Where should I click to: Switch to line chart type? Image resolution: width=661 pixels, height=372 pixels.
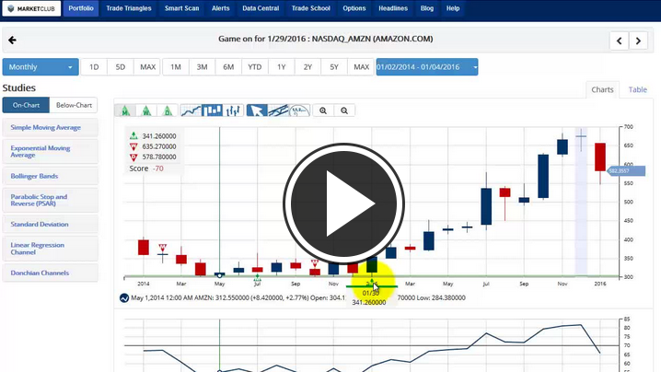coord(191,110)
